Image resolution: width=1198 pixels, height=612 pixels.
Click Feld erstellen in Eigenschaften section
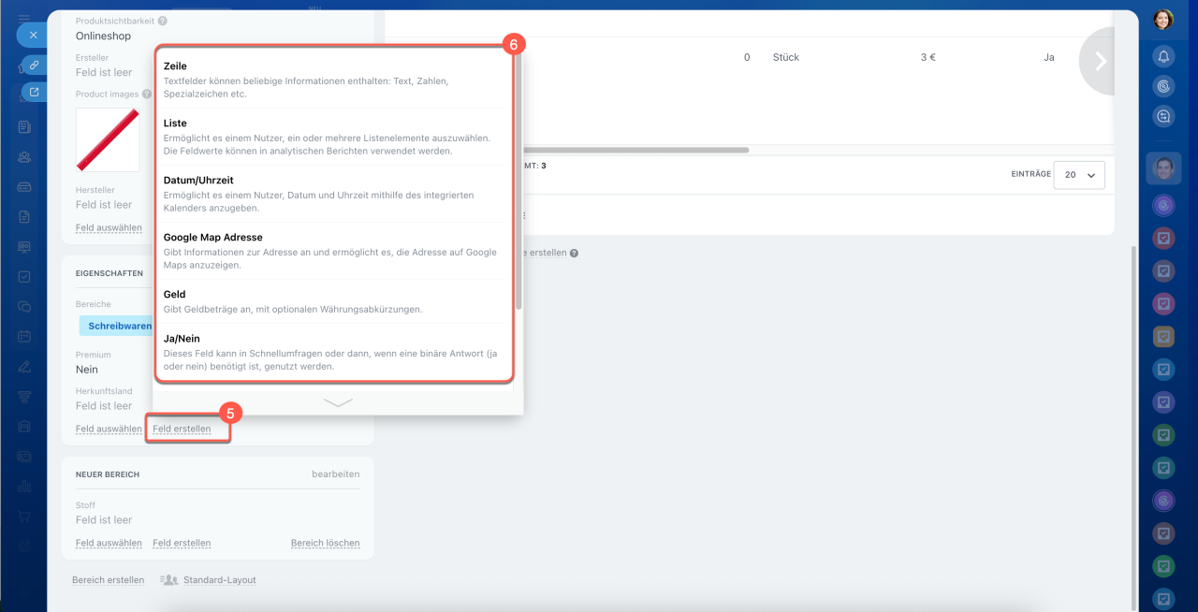coord(182,430)
